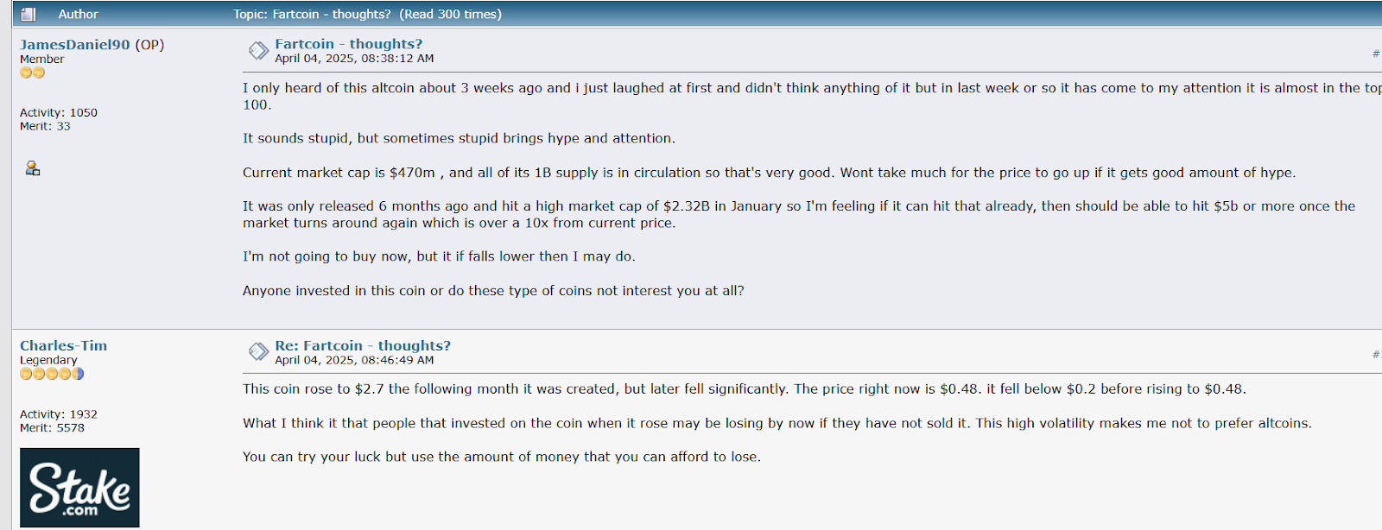Open the JamesDaniel90 username link
Image resolution: width=1382 pixels, height=530 pixels.
[x=75, y=45]
